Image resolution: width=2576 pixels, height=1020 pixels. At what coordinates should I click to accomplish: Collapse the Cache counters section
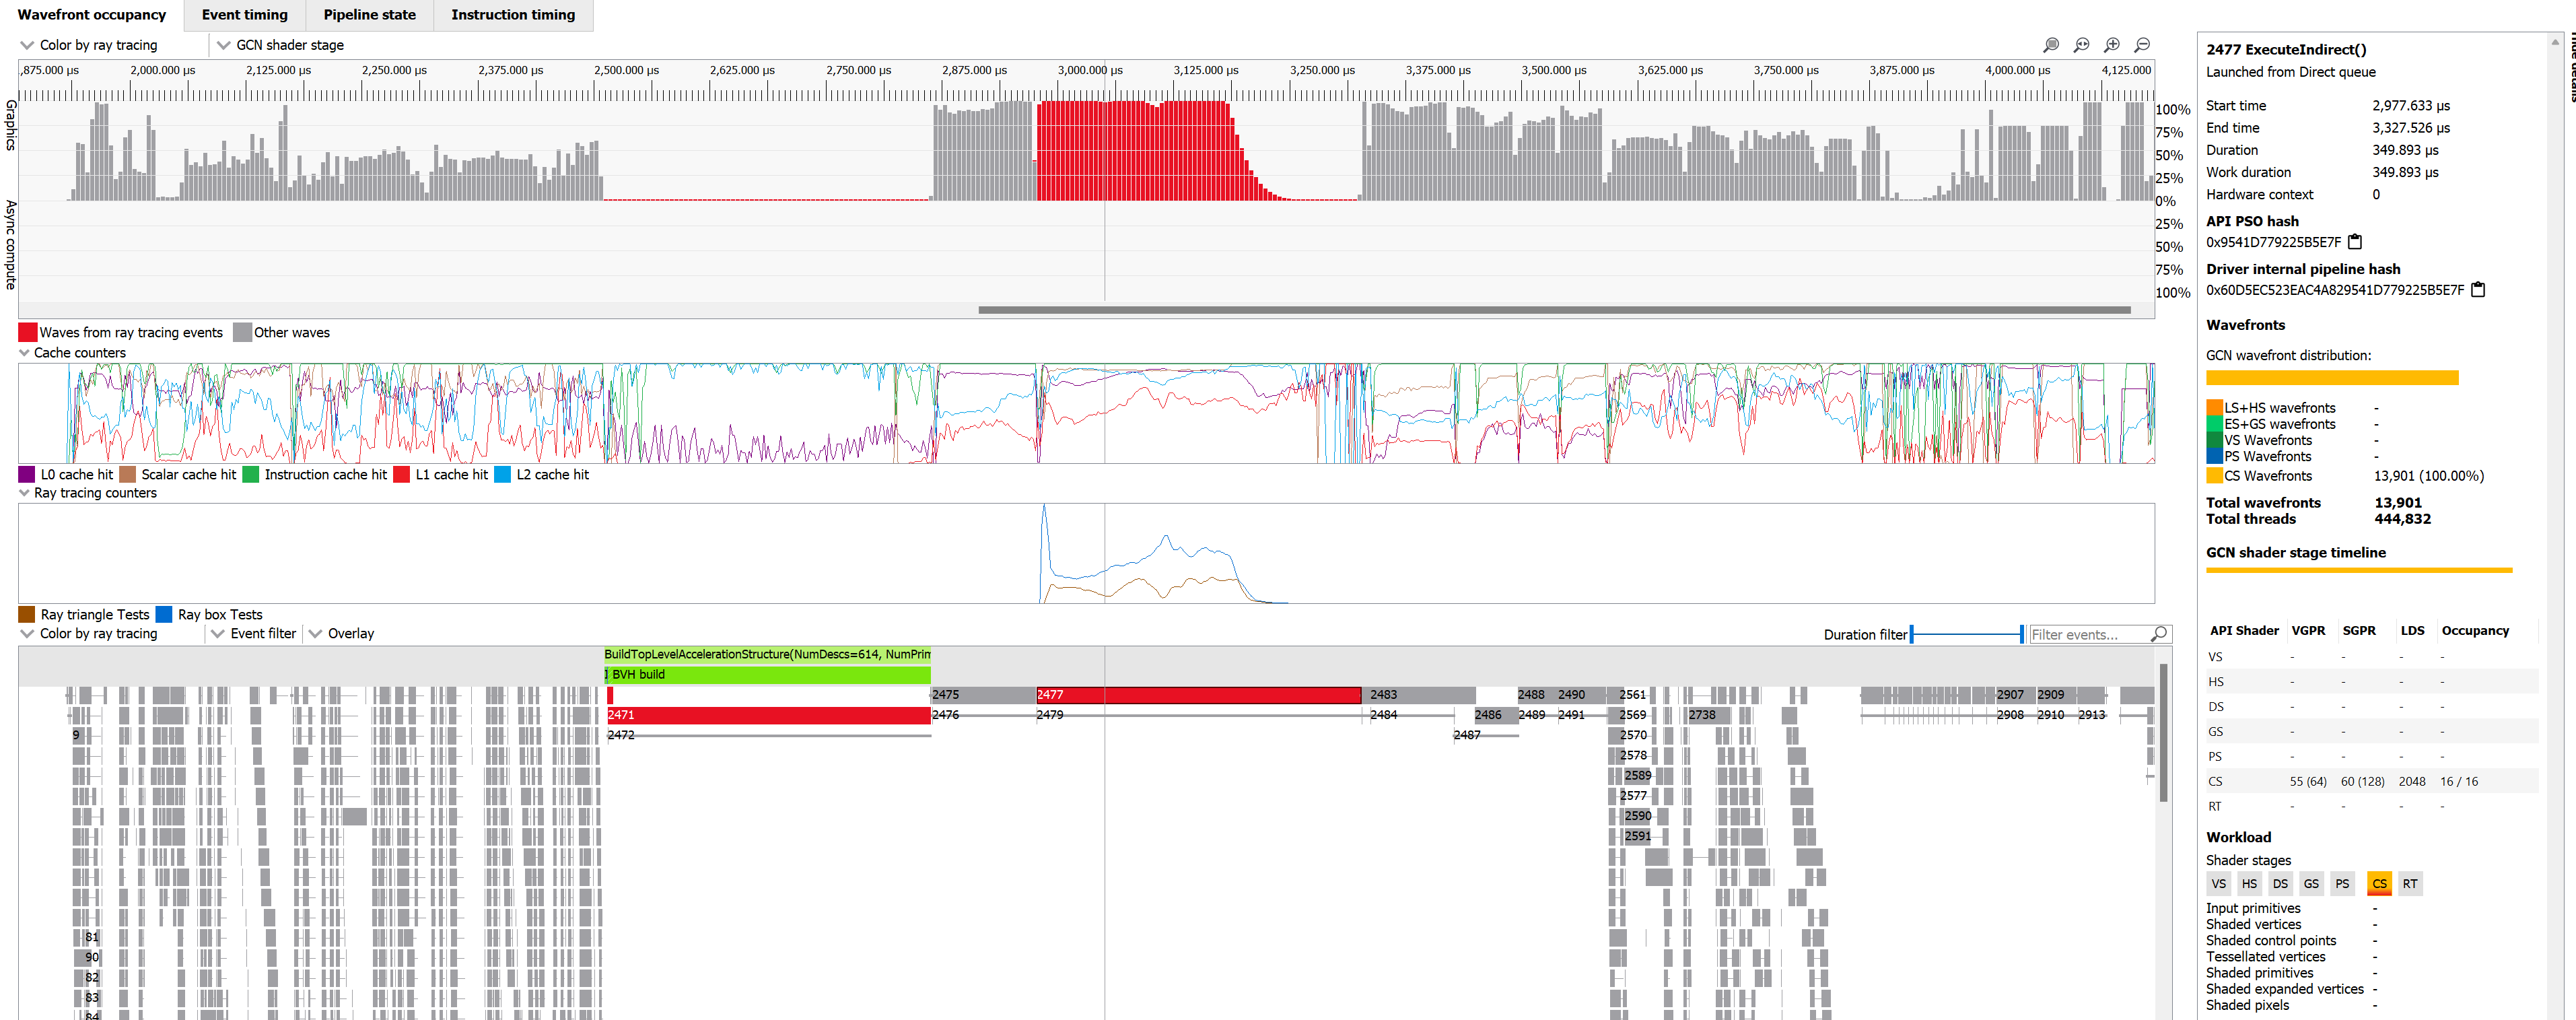tap(25, 353)
